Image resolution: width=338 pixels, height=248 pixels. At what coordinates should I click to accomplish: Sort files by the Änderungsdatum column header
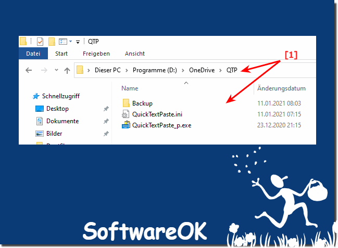point(281,88)
